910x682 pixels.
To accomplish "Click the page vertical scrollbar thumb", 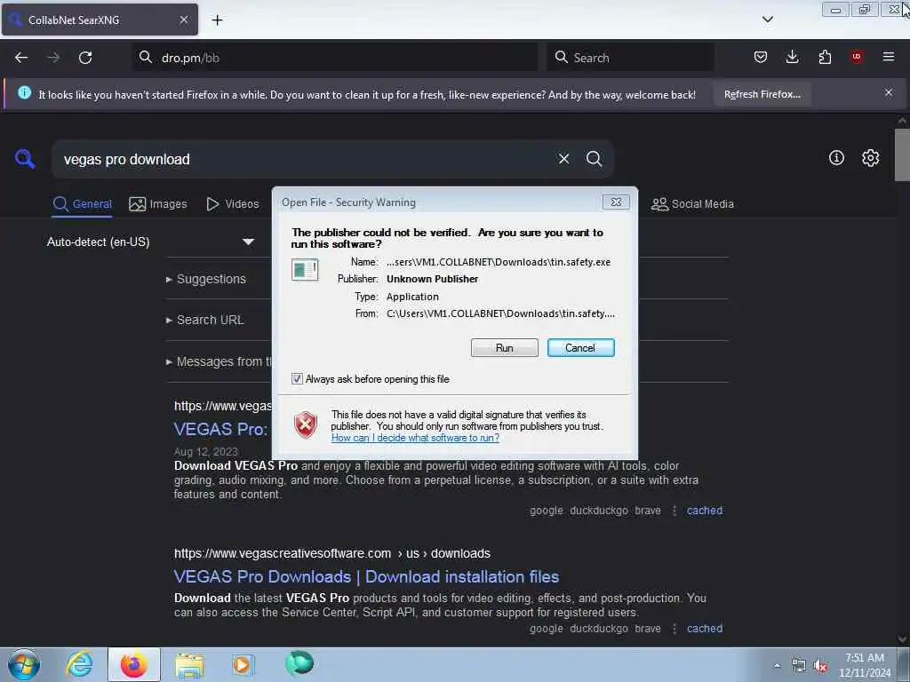I will 902,155.
